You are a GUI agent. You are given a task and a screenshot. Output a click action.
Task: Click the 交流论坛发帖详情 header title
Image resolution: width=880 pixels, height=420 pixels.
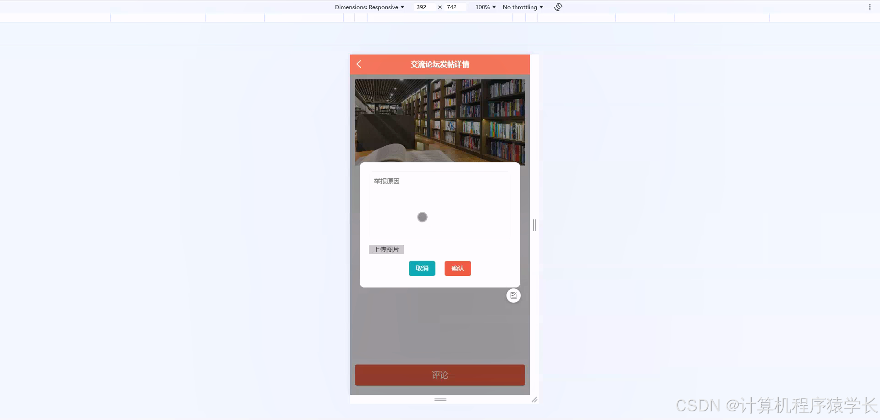[440, 64]
